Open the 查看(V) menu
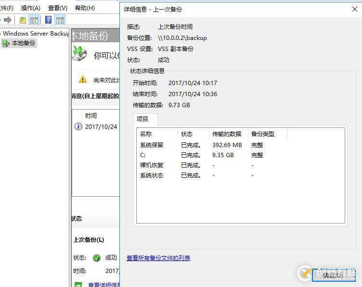Viewport: 362px width, 287px height. [x=58, y=8]
